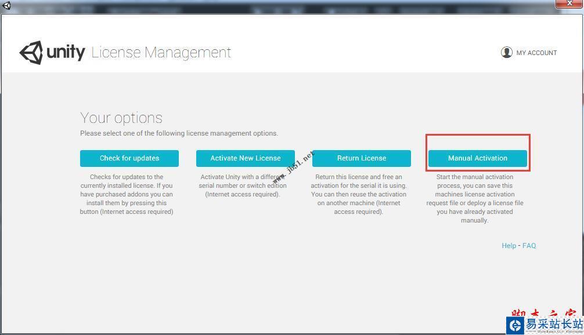Open the FAQ link
The height and width of the screenshot is (335, 584).
(529, 246)
